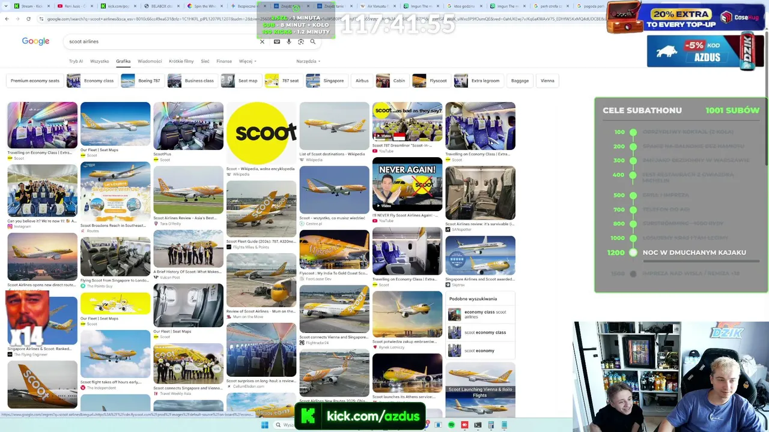Image resolution: width=769 pixels, height=432 pixels.
Task: Switch to the Sieć tab
Action: pos(205,61)
